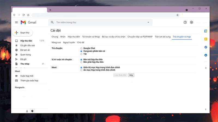The height and width of the screenshot is (122, 218).
Task: Open the Hangouts contacts person icon
Action: [x=27, y=111]
